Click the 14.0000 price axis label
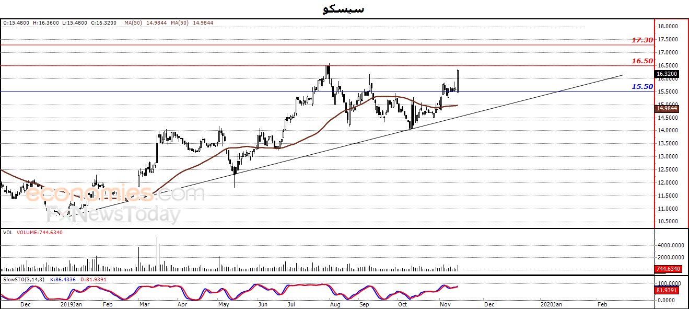The image size is (689, 309). pyautogui.click(x=668, y=131)
